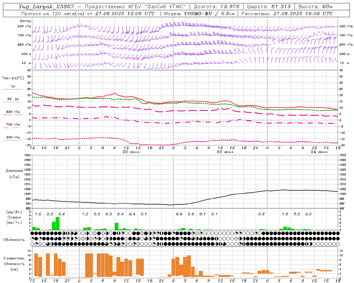Screen dimensions: 354x283
Task: Click the 850 гПа temperature legend entry
Action: click(x=13, y=112)
